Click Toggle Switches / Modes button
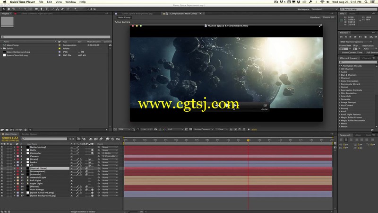378x213 pixels. 83,212
